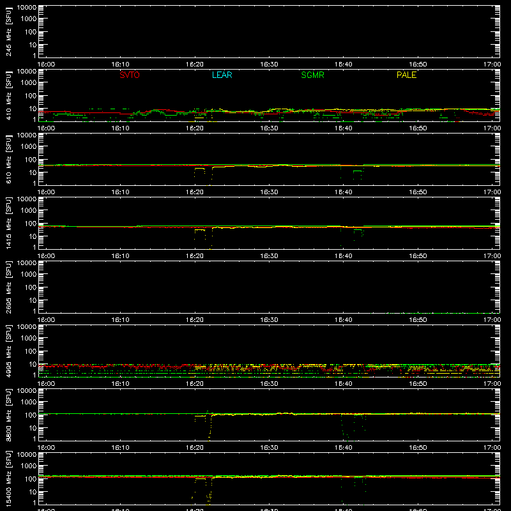Click the 1000 tick of the 610 MHz panel
The image size is (511, 511).
29,147
